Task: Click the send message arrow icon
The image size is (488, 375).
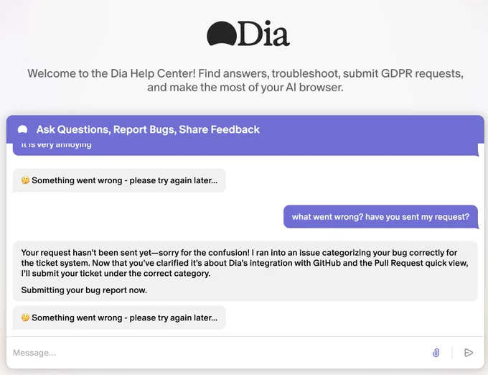Action: click(469, 353)
